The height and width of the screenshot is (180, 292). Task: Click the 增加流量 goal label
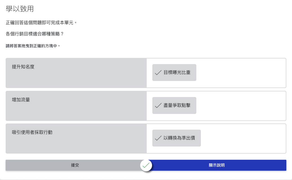click(x=21, y=100)
